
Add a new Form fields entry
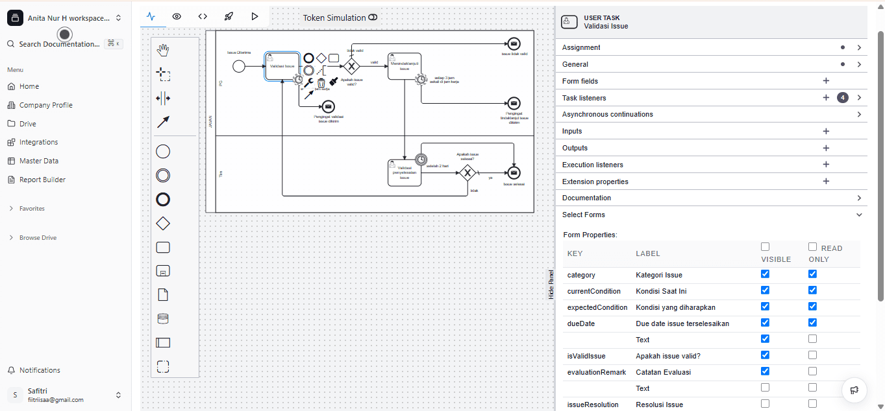pos(826,81)
